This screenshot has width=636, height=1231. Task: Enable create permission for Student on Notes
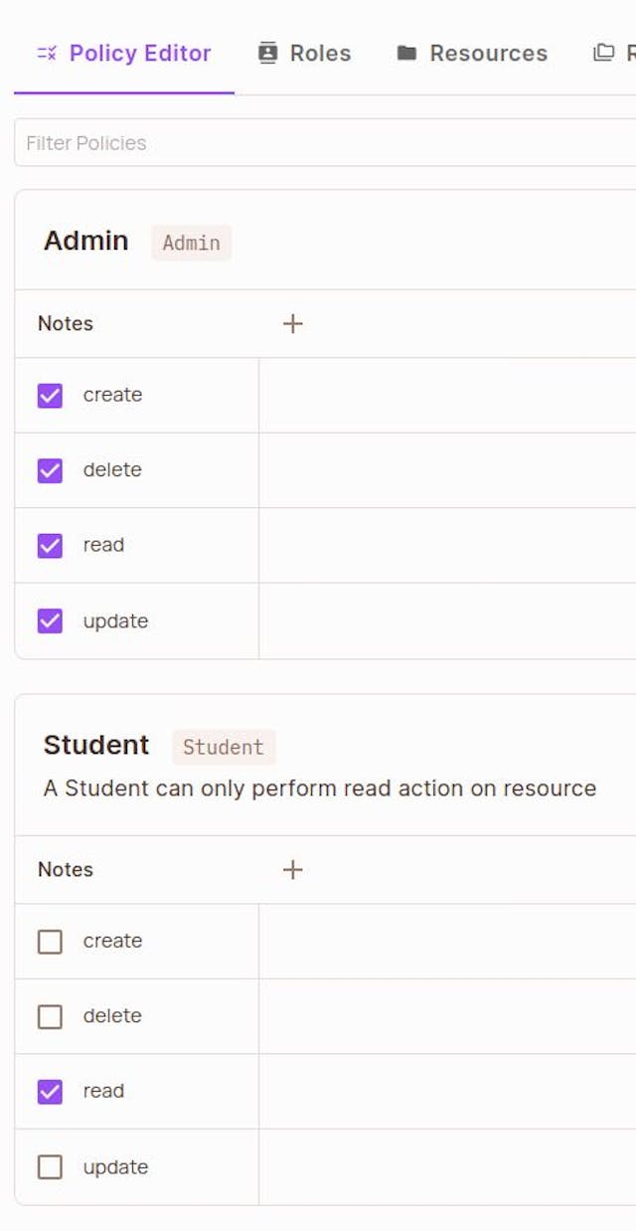coord(50,941)
